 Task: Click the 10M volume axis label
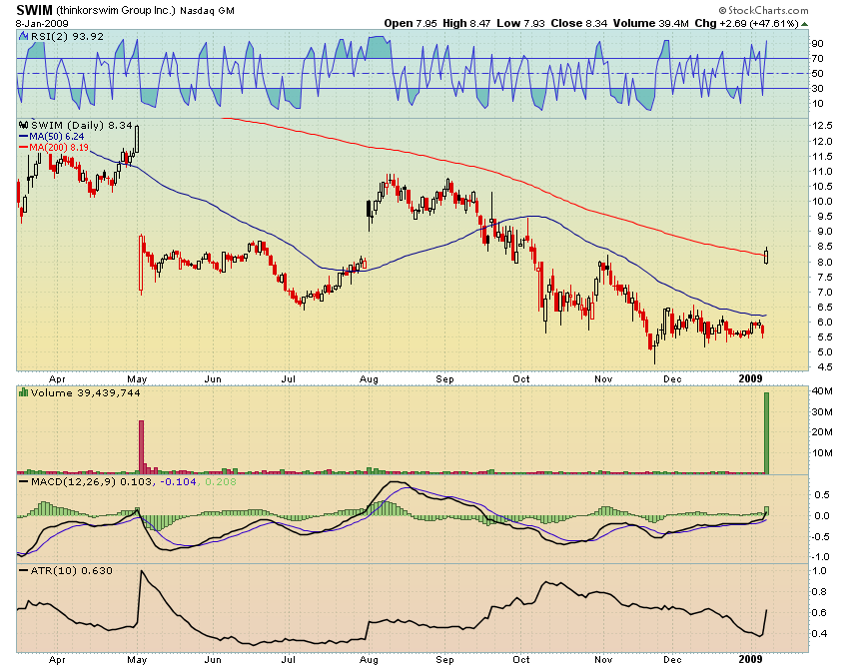coord(822,452)
